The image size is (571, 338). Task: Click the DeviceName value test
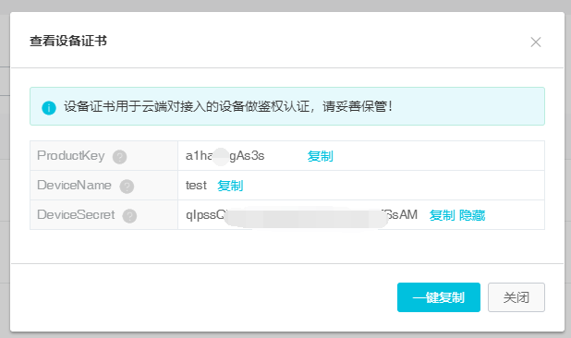coord(196,186)
